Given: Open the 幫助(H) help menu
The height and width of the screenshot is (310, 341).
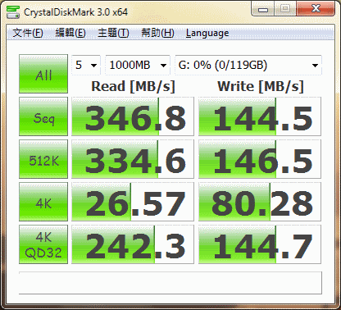Looking at the screenshot, I should [x=157, y=33].
